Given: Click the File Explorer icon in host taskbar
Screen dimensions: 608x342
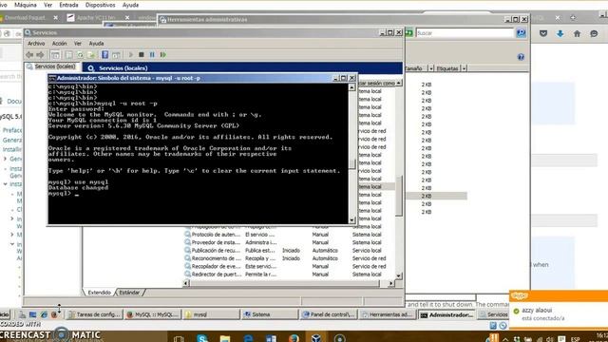Looking at the screenshot, I should click(225, 338).
